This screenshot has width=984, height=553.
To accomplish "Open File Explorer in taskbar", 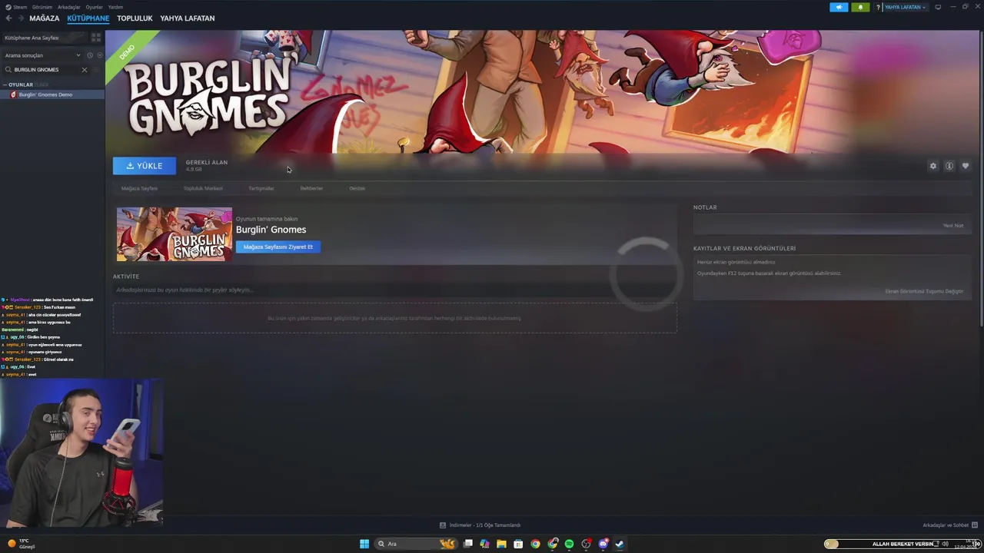I will pyautogui.click(x=501, y=544).
